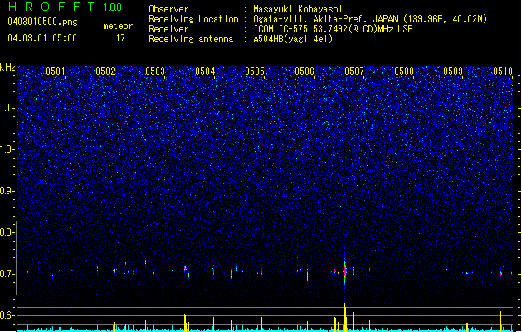Click the 0507 time marker
This screenshot has width=522, height=332.
[x=354, y=71]
